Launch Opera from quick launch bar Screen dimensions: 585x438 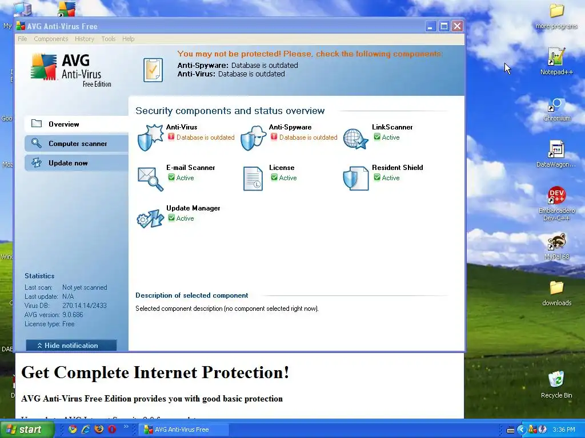[111, 429]
